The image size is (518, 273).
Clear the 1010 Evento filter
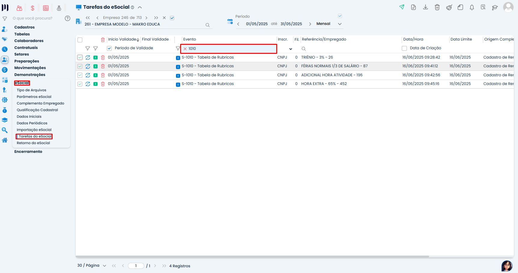[185, 49]
